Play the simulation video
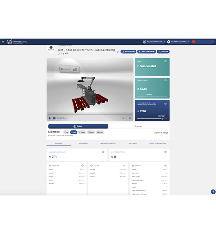This screenshot has width=216, height=234. pyautogui.click(x=50, y=118)
